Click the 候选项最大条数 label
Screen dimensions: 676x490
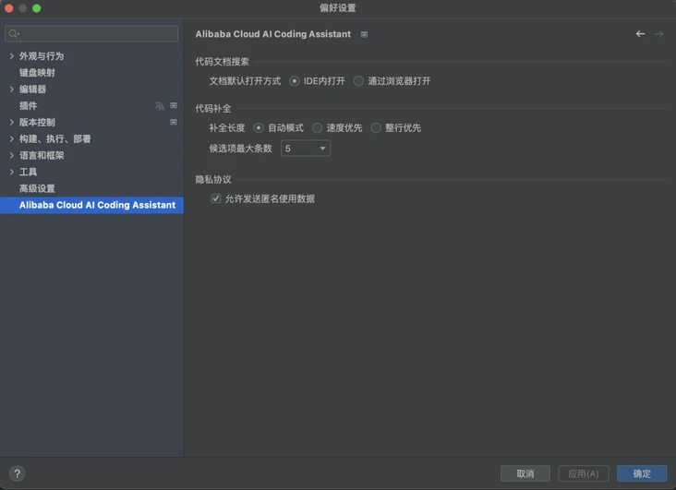(240, 149)
